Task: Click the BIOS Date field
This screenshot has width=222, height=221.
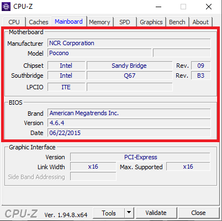Action: pos(129,133)
